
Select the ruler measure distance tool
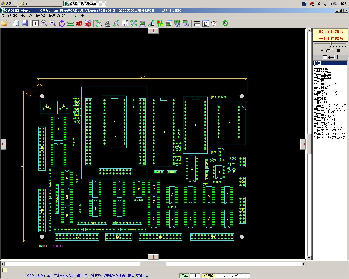[197, 23]
